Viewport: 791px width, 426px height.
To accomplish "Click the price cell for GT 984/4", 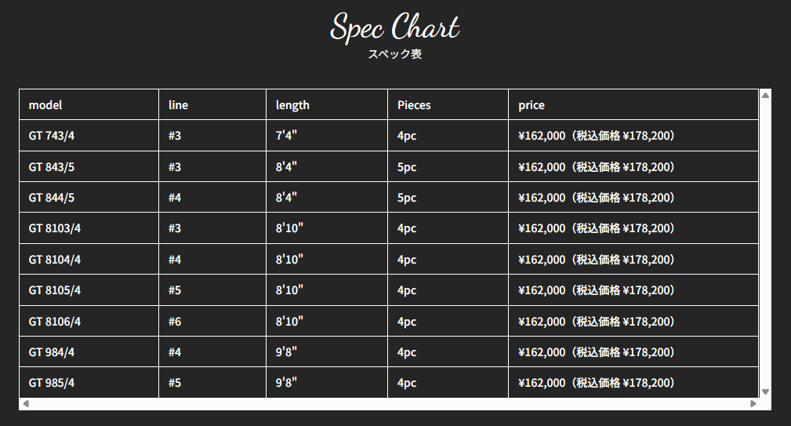I will pos(596,352).
